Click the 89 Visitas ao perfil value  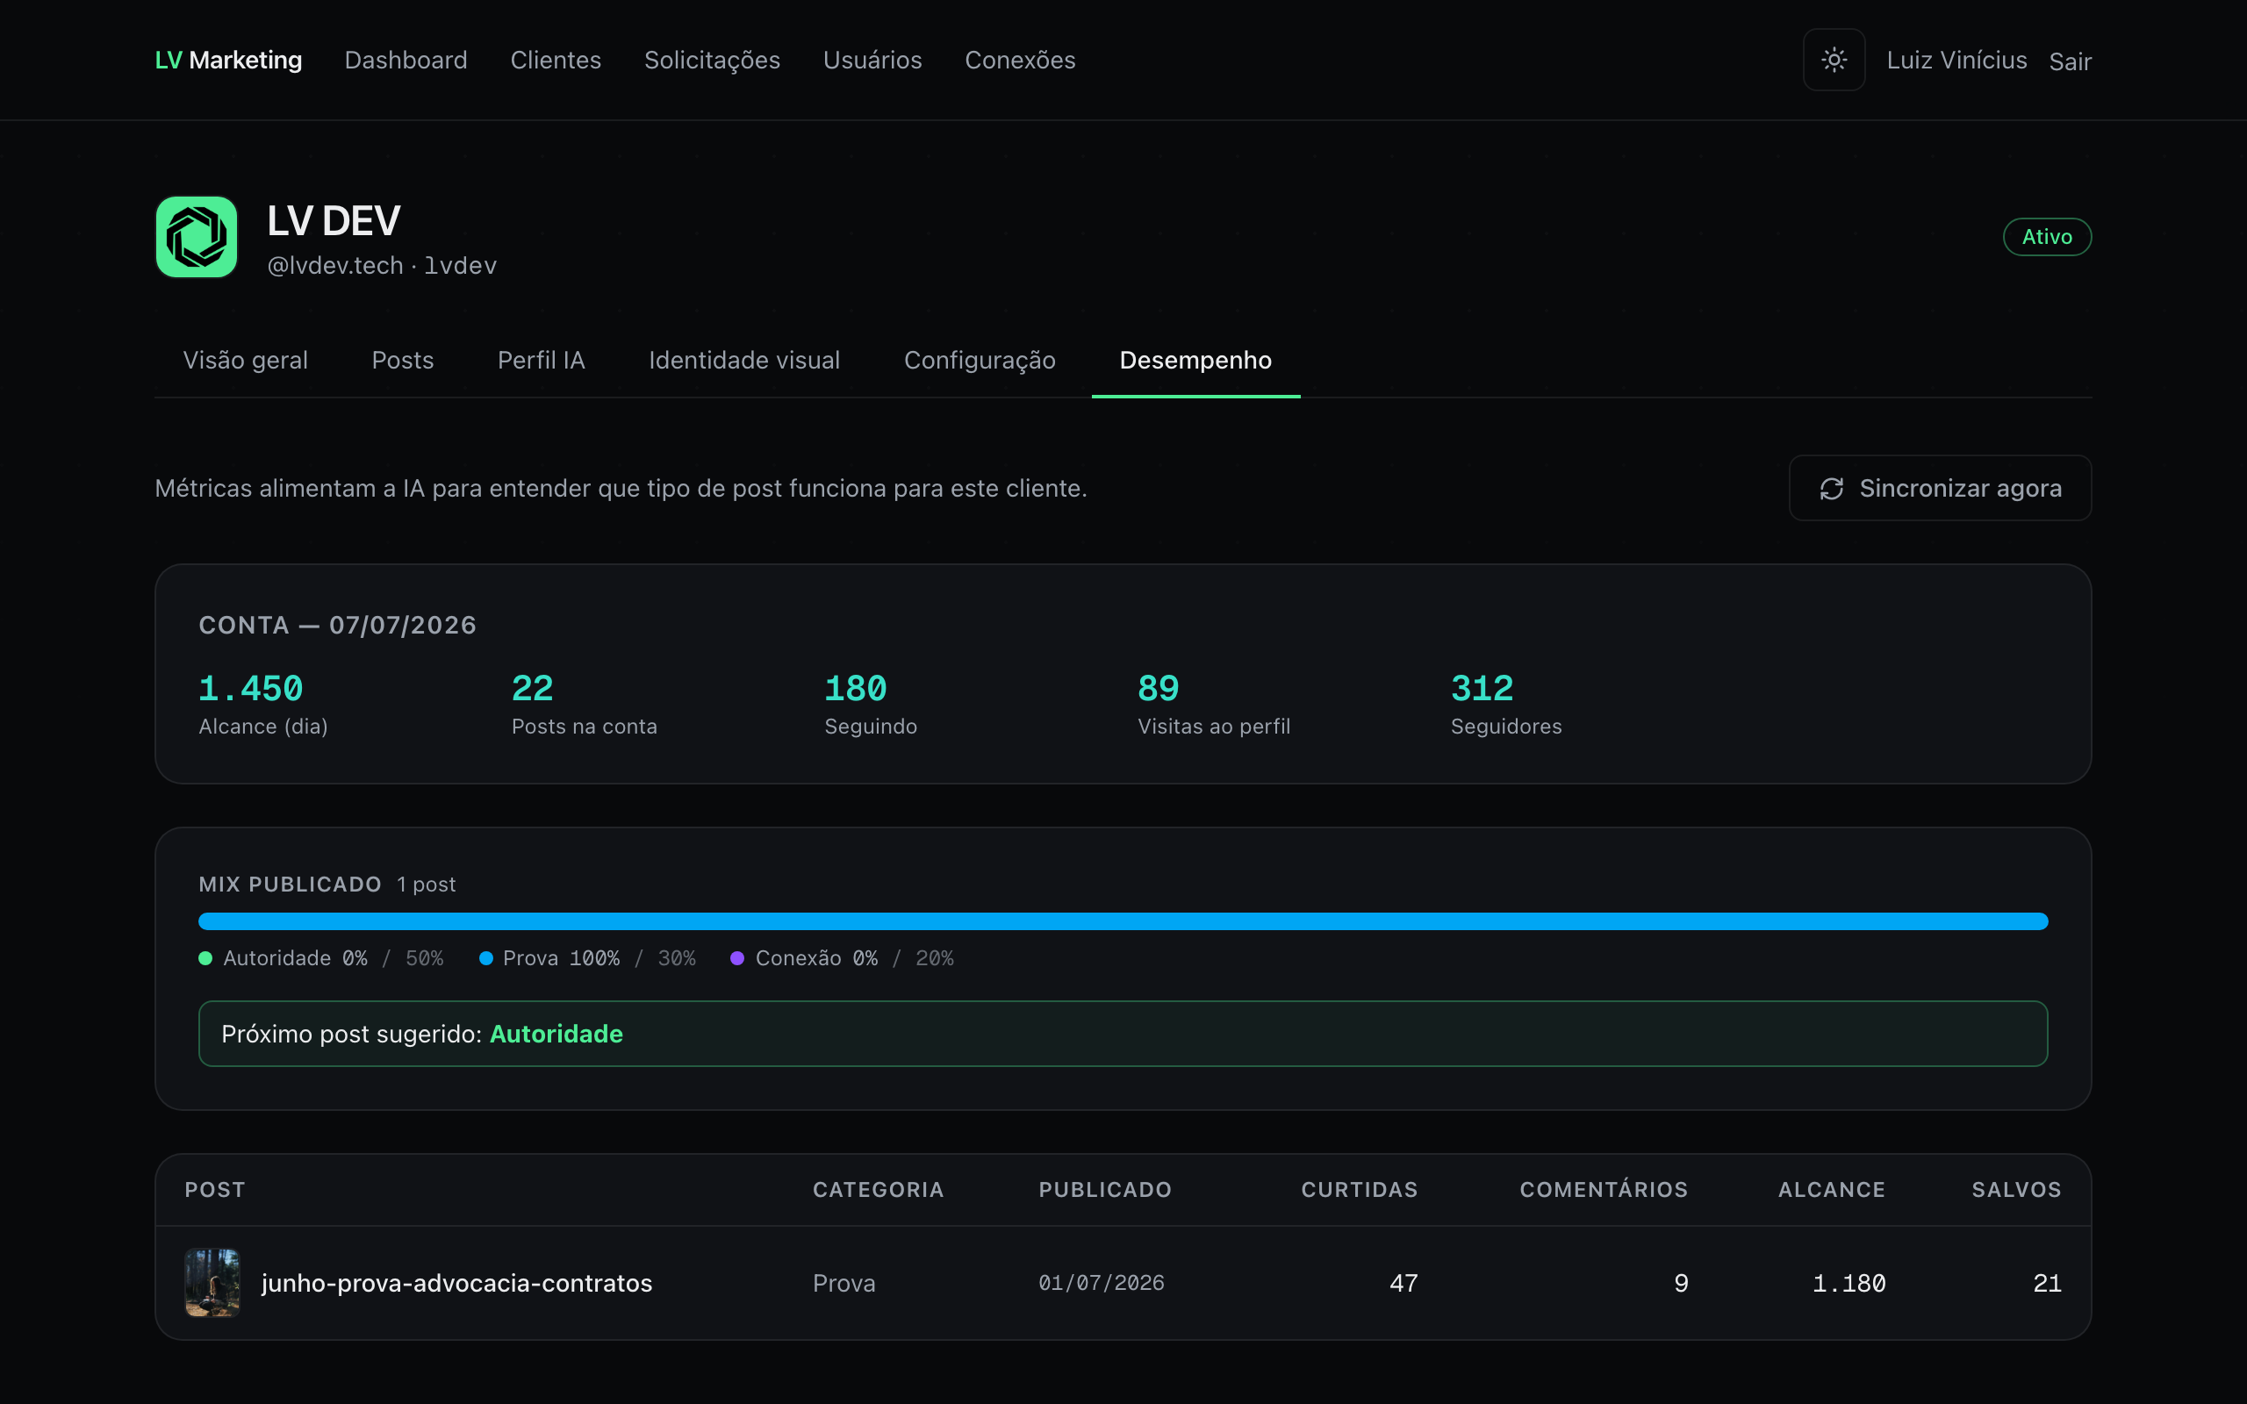pyautogui.click(x=1158, y=688)
